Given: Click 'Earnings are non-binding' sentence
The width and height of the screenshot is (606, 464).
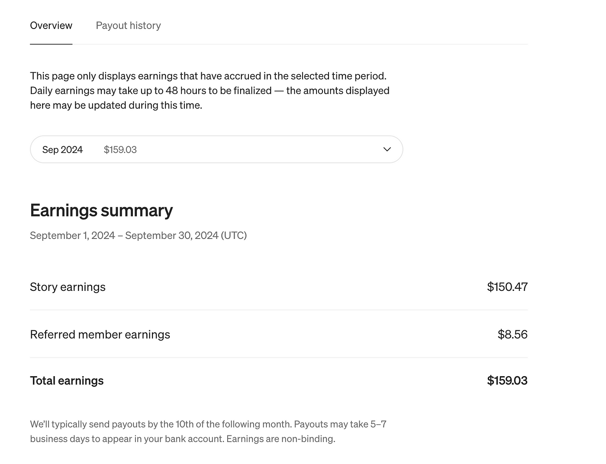Looking at the screenshot, I should pos(280,439).
